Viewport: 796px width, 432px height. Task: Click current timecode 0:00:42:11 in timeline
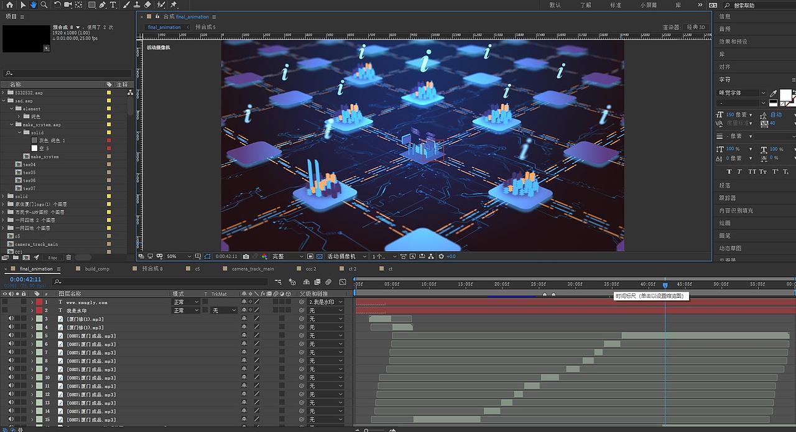25,280
